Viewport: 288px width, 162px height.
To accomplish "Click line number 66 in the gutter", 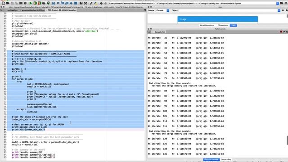I will click(5, 84).
